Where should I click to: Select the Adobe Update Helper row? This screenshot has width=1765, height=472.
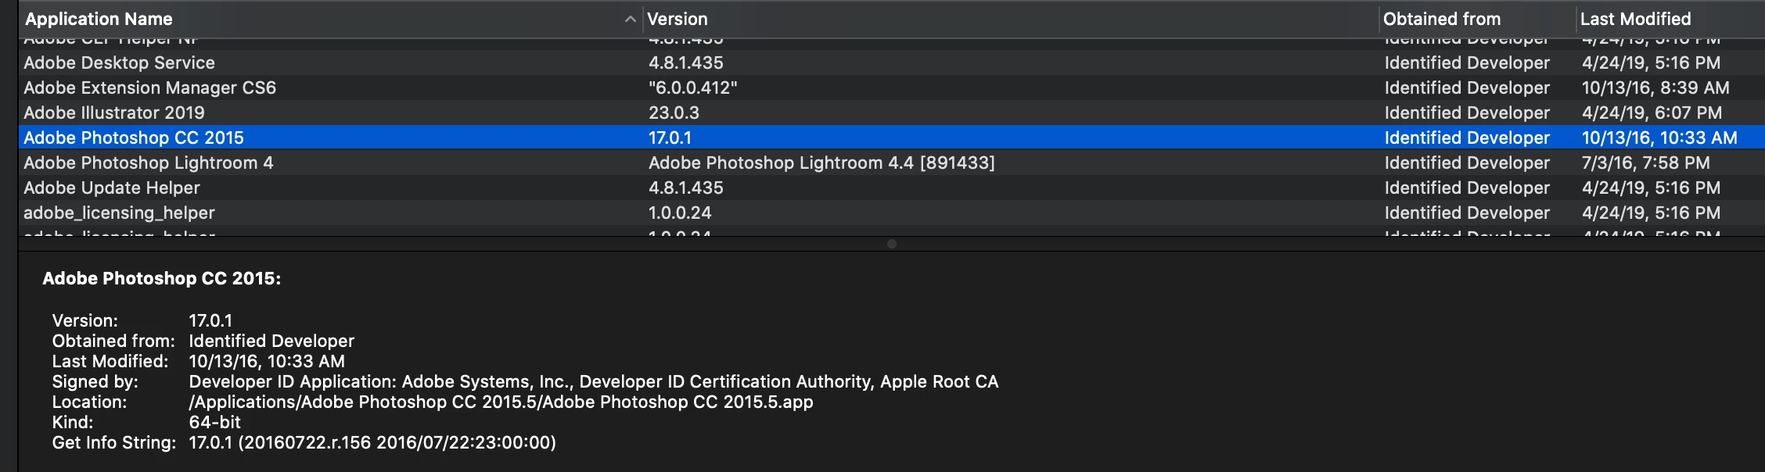pos(892,188)
